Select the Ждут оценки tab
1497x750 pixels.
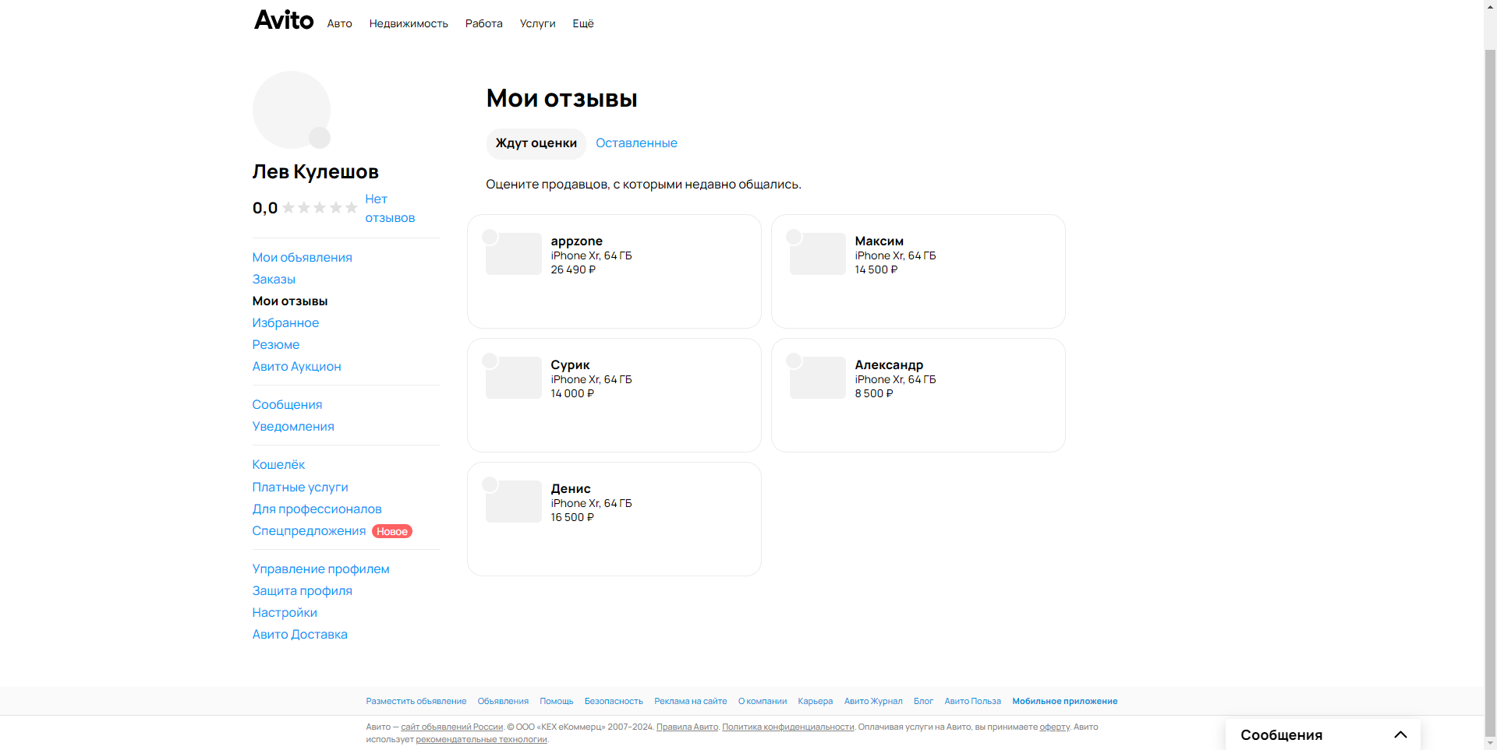(x=536, y=143)
